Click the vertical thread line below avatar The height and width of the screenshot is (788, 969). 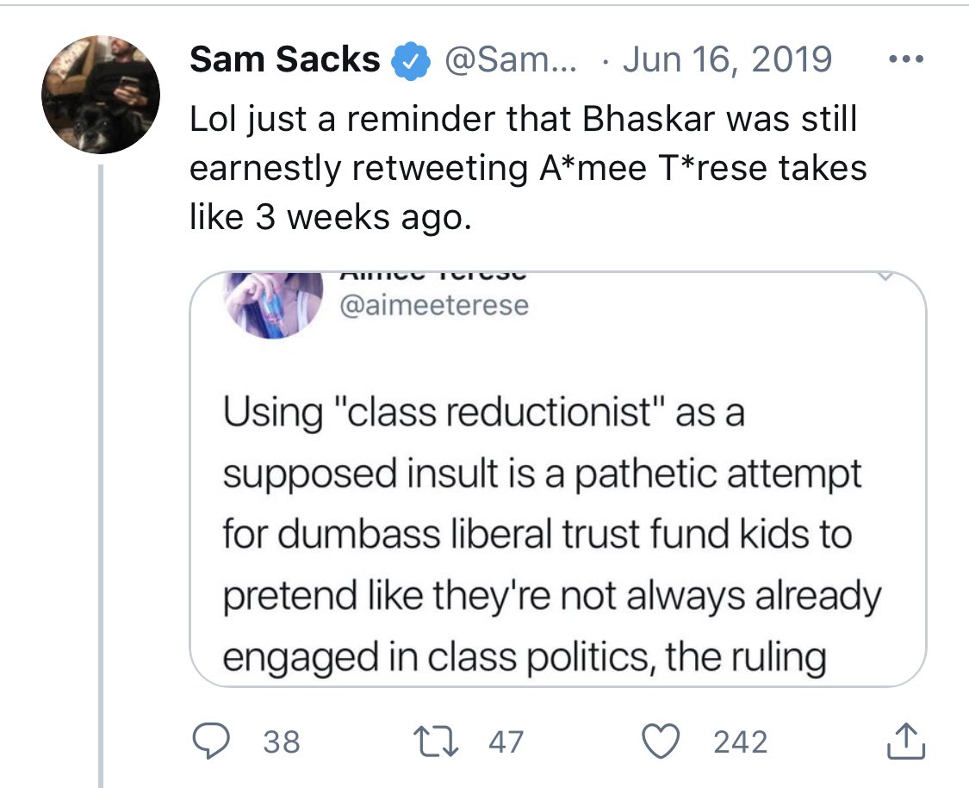(x=101, y=476)
